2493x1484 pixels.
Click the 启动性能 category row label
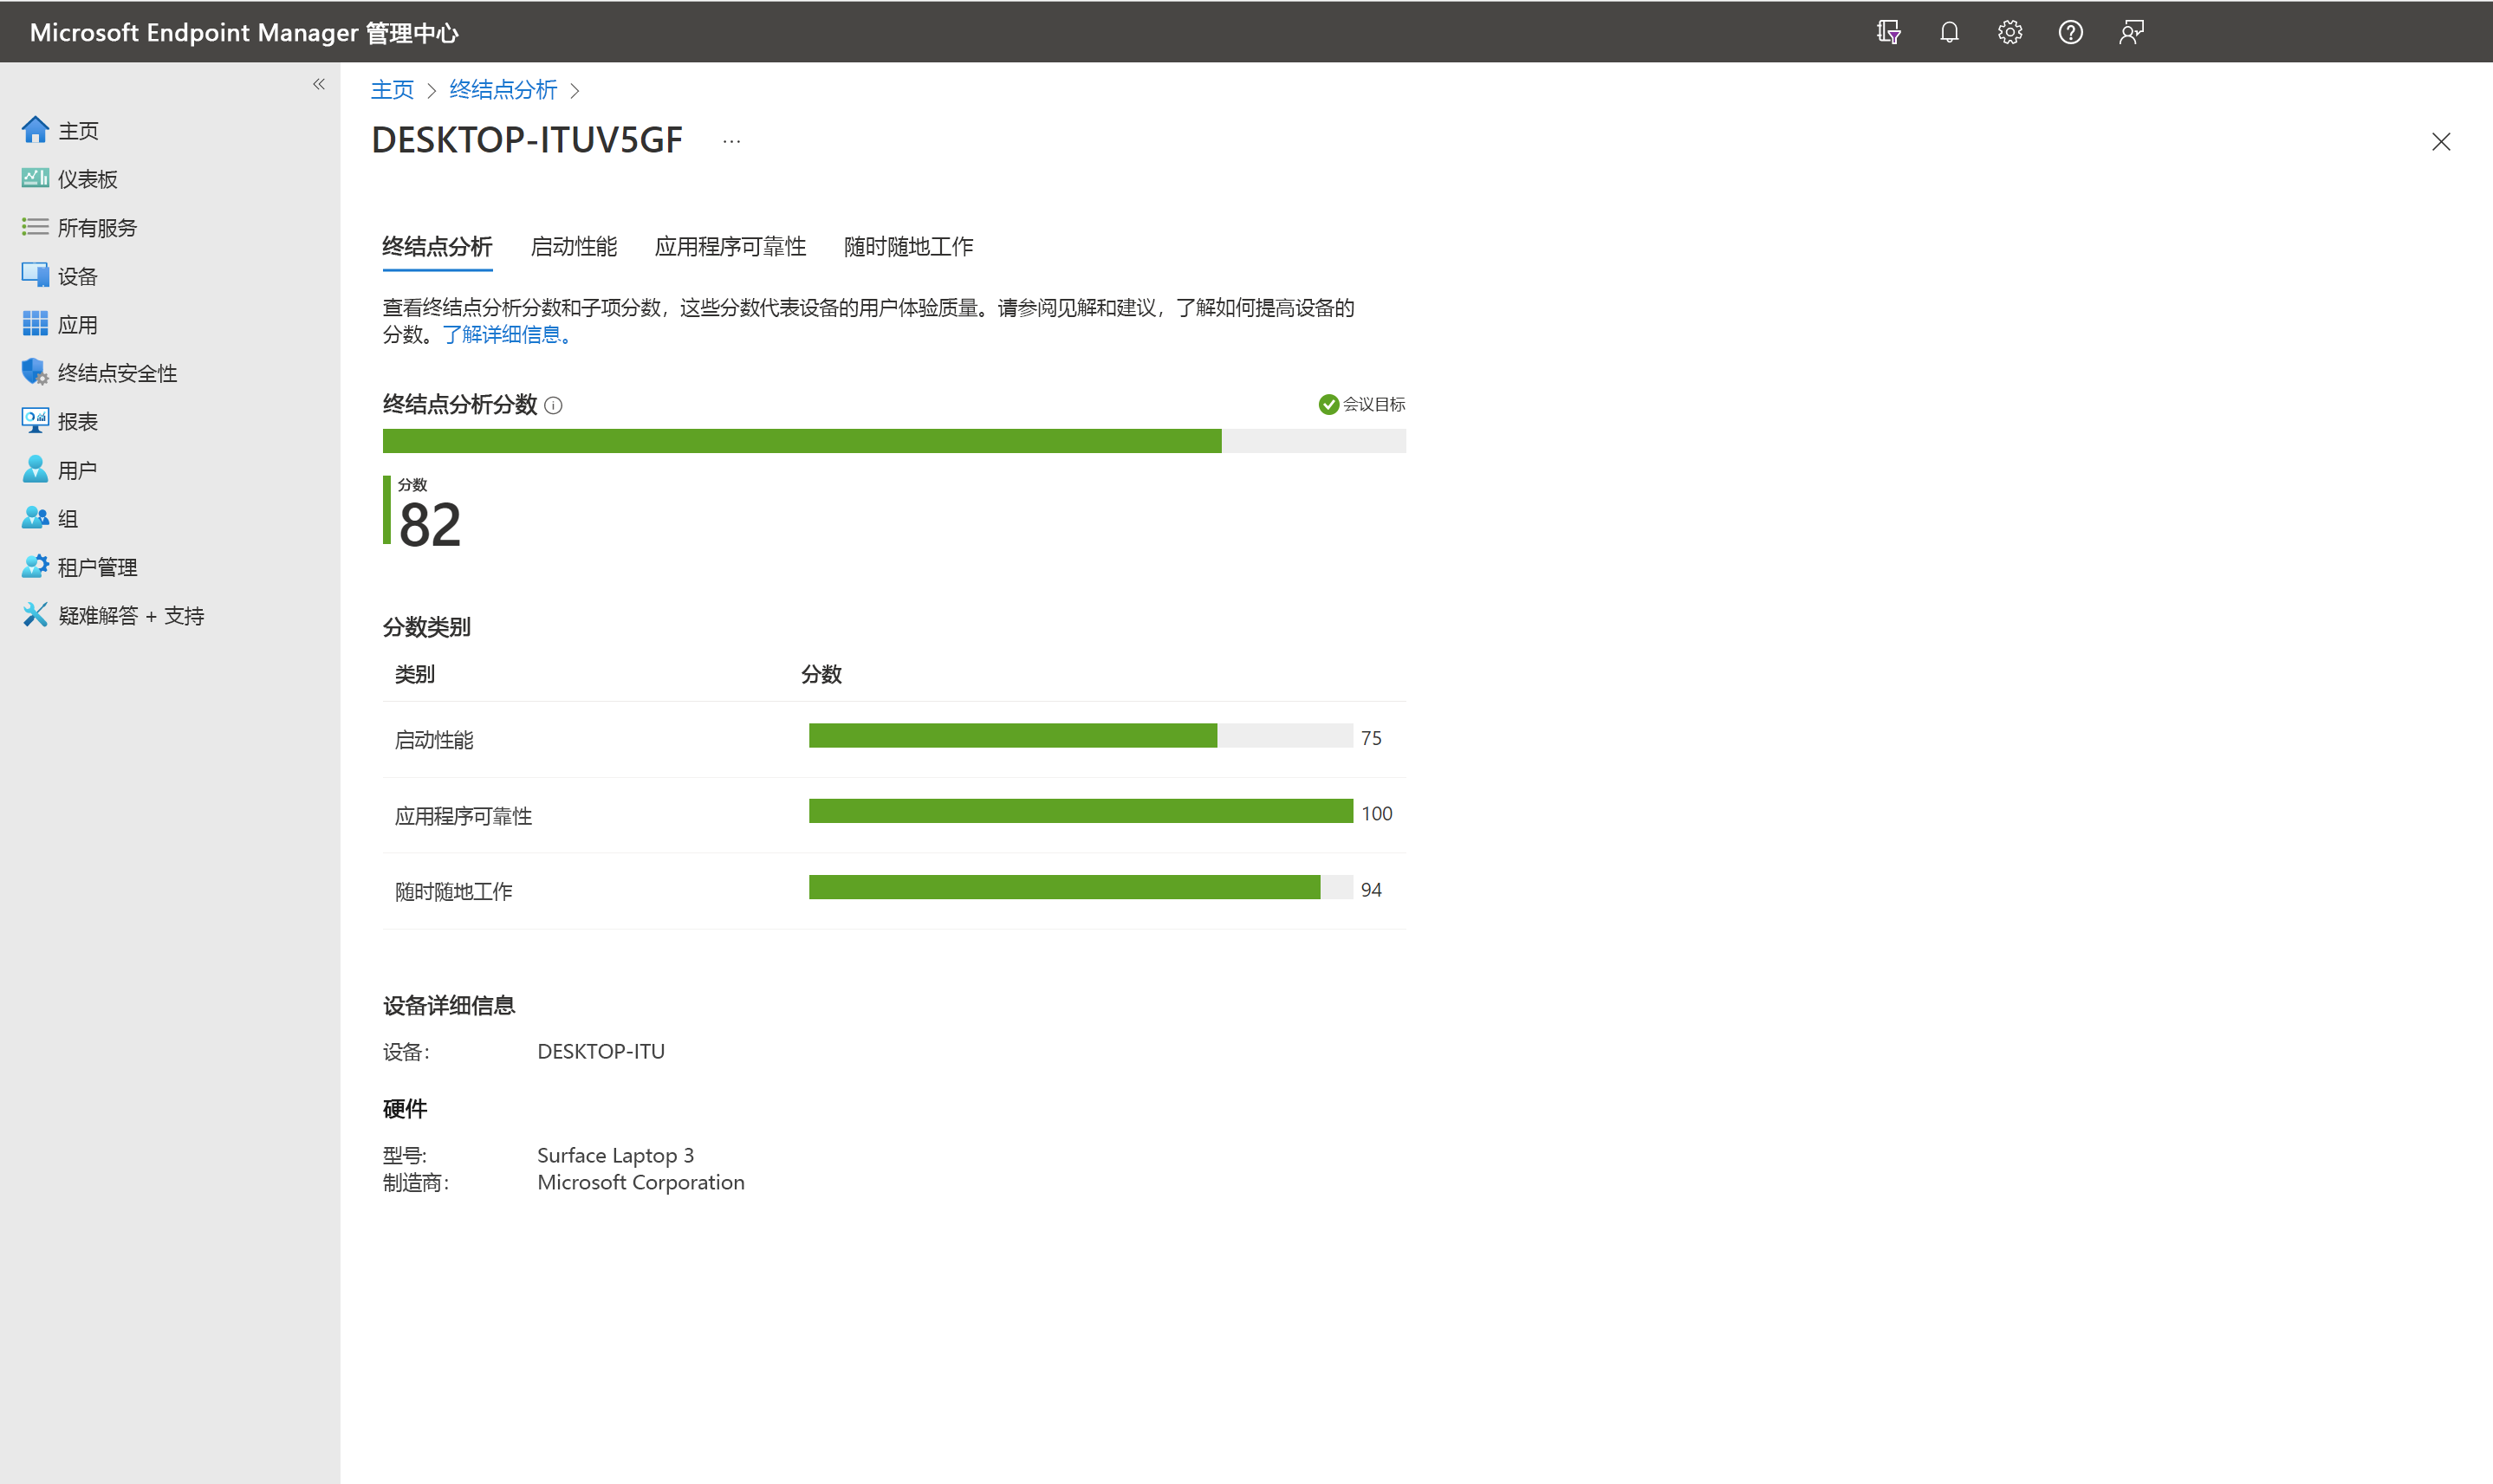434,740
